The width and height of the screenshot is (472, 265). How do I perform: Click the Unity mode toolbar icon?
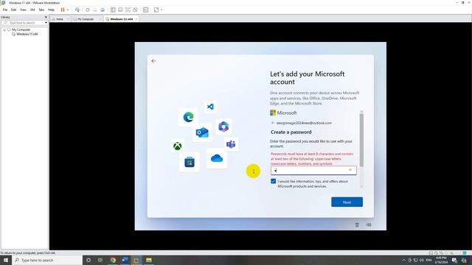(x=135, y=10)
